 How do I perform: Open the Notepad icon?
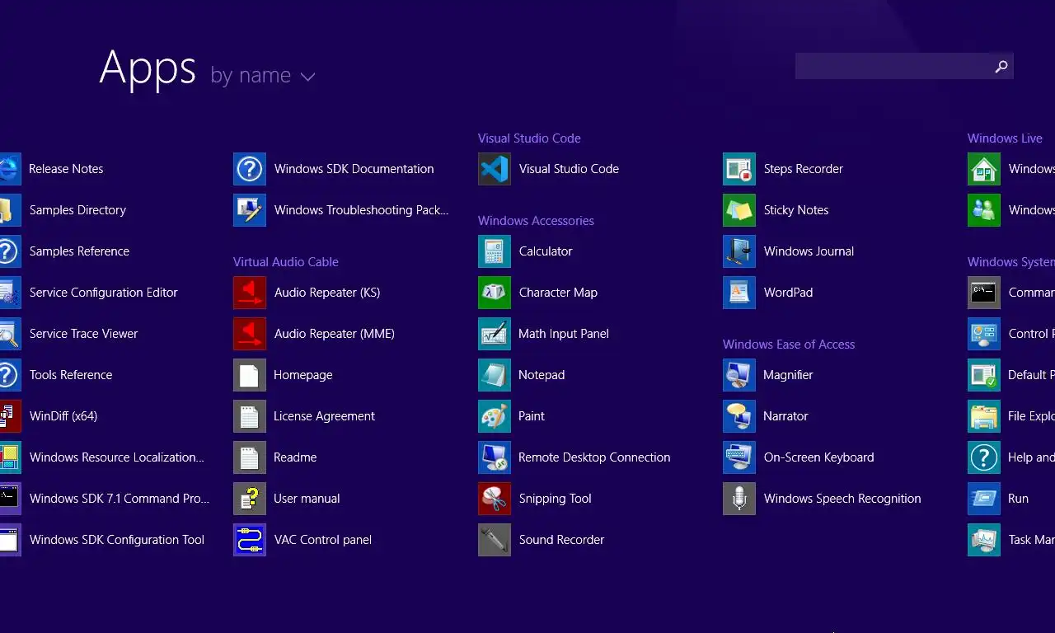(495, 375)
